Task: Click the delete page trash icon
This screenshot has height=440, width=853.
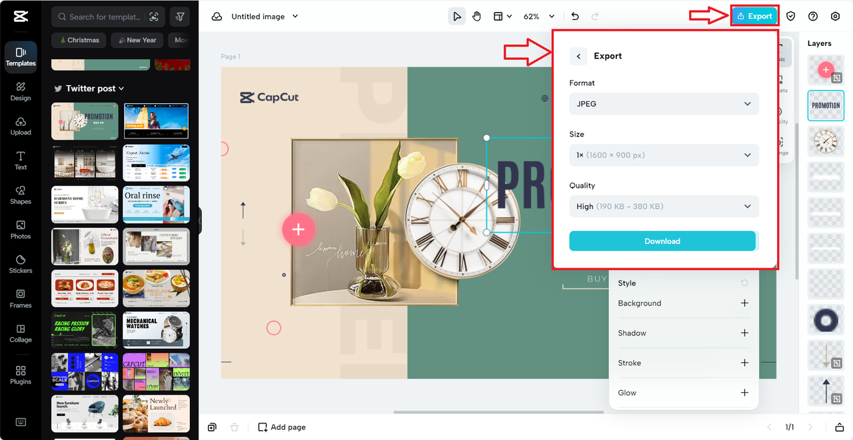Action: pos(234,427)
